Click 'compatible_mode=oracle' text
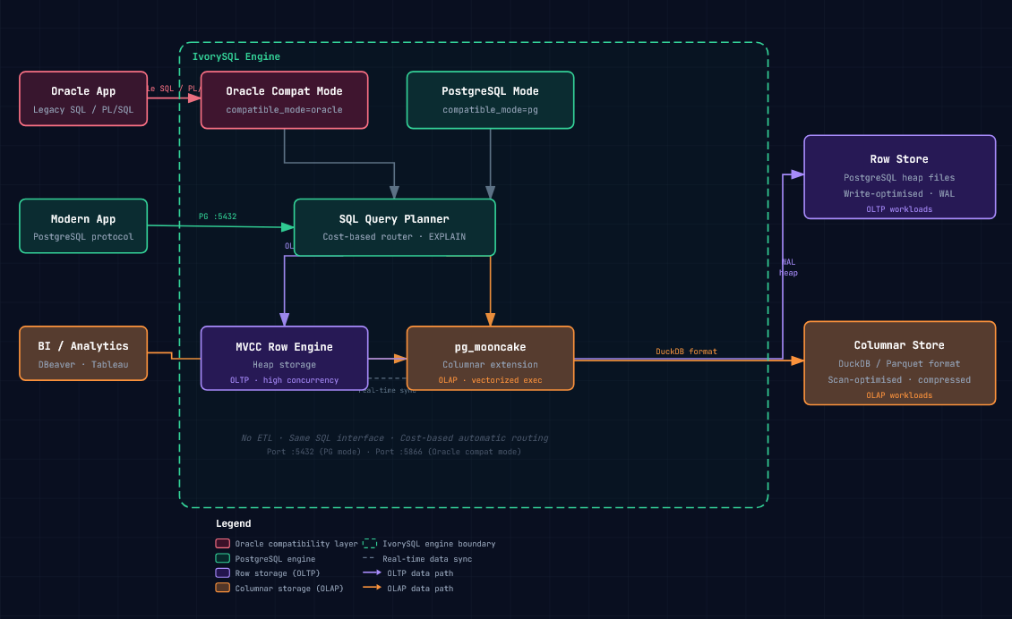Image resolution: width=1012 pixels, height=619 pixels. 285,110
